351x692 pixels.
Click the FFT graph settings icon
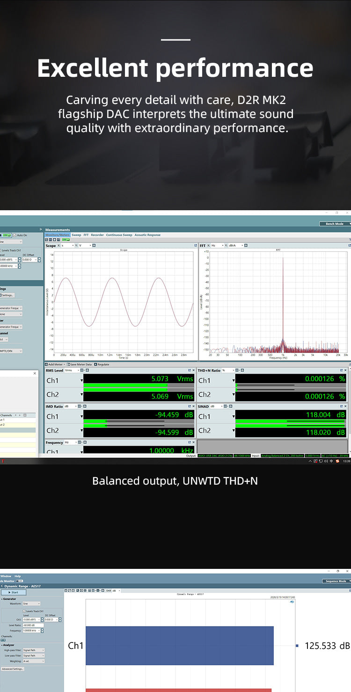click(246, 245)
